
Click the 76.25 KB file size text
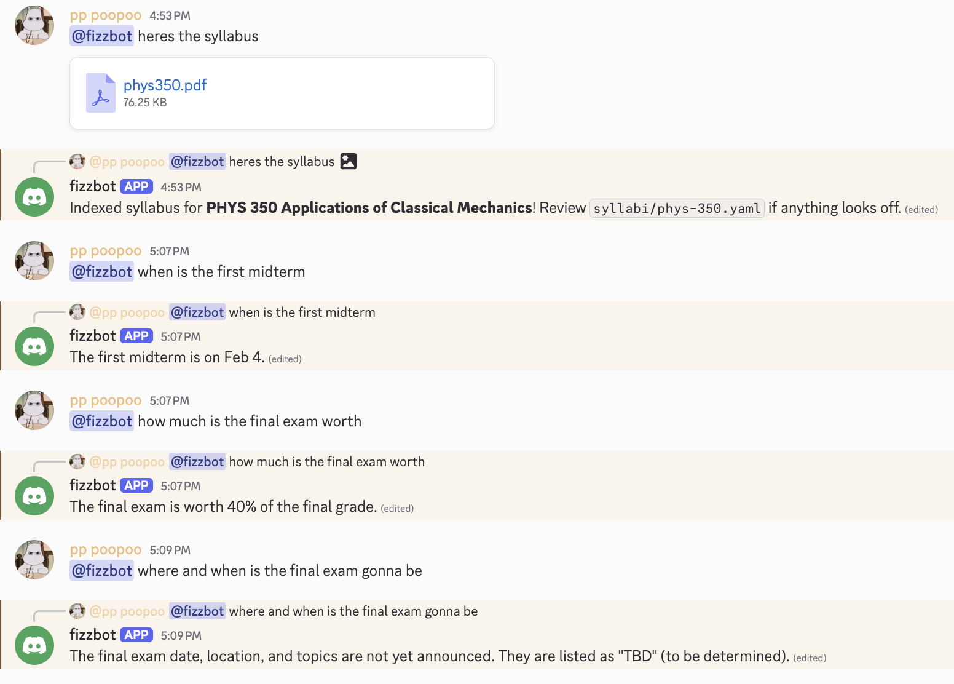[x=145, y=103]
